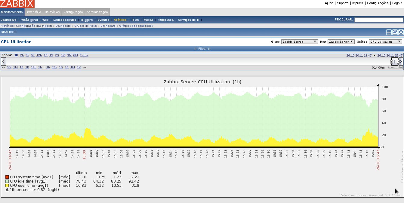Screen dimensions: 404x203
Task: Add graph to favourites with plus icon
Action: coord(389,32)
